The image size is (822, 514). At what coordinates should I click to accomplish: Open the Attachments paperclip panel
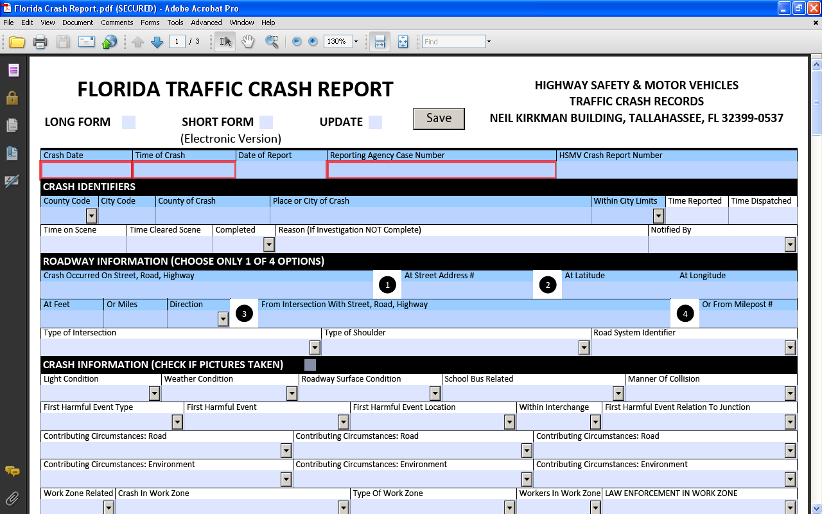coord(12,499)
